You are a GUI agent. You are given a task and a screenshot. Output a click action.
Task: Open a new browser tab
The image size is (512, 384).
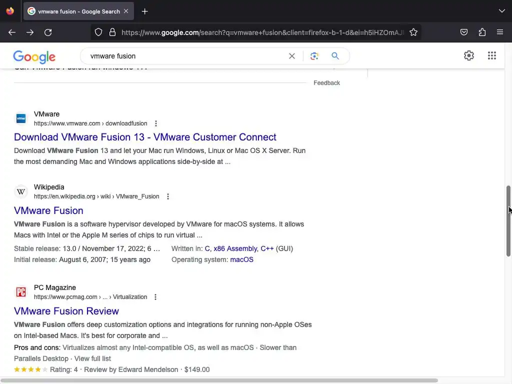tap(144, 11)
